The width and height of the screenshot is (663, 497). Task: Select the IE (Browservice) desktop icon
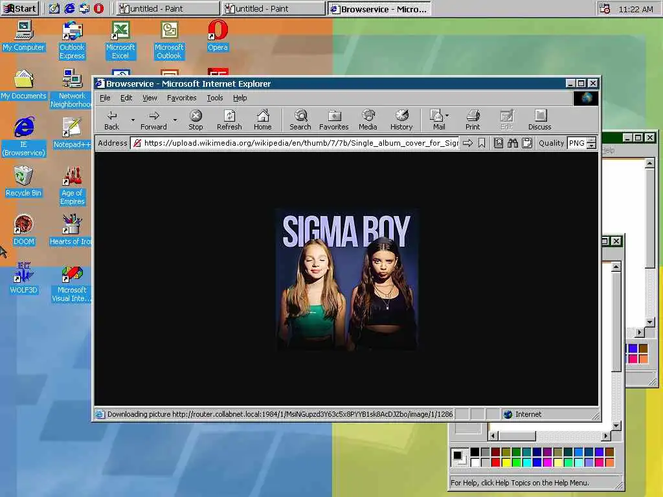coord(24,137)
